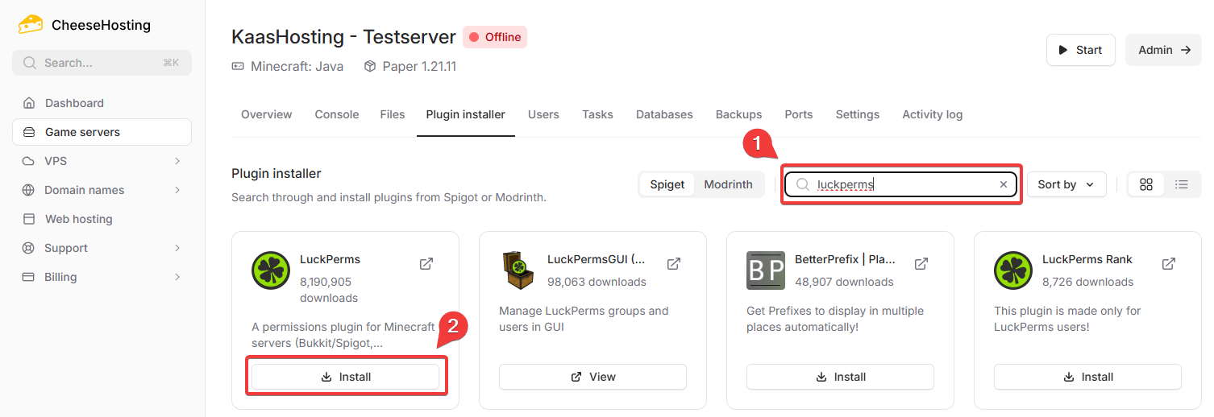Install the LuckPerms plugin

click(x=346, y=377)
